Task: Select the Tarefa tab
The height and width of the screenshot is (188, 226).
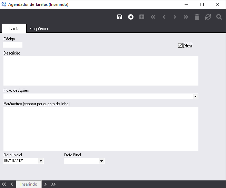Action: (14, 29)
